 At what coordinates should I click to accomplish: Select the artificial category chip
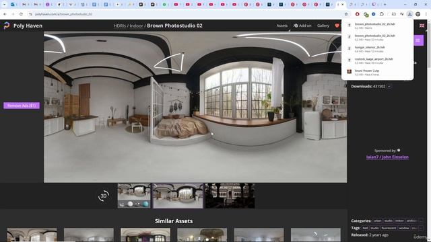click(411, 220)
